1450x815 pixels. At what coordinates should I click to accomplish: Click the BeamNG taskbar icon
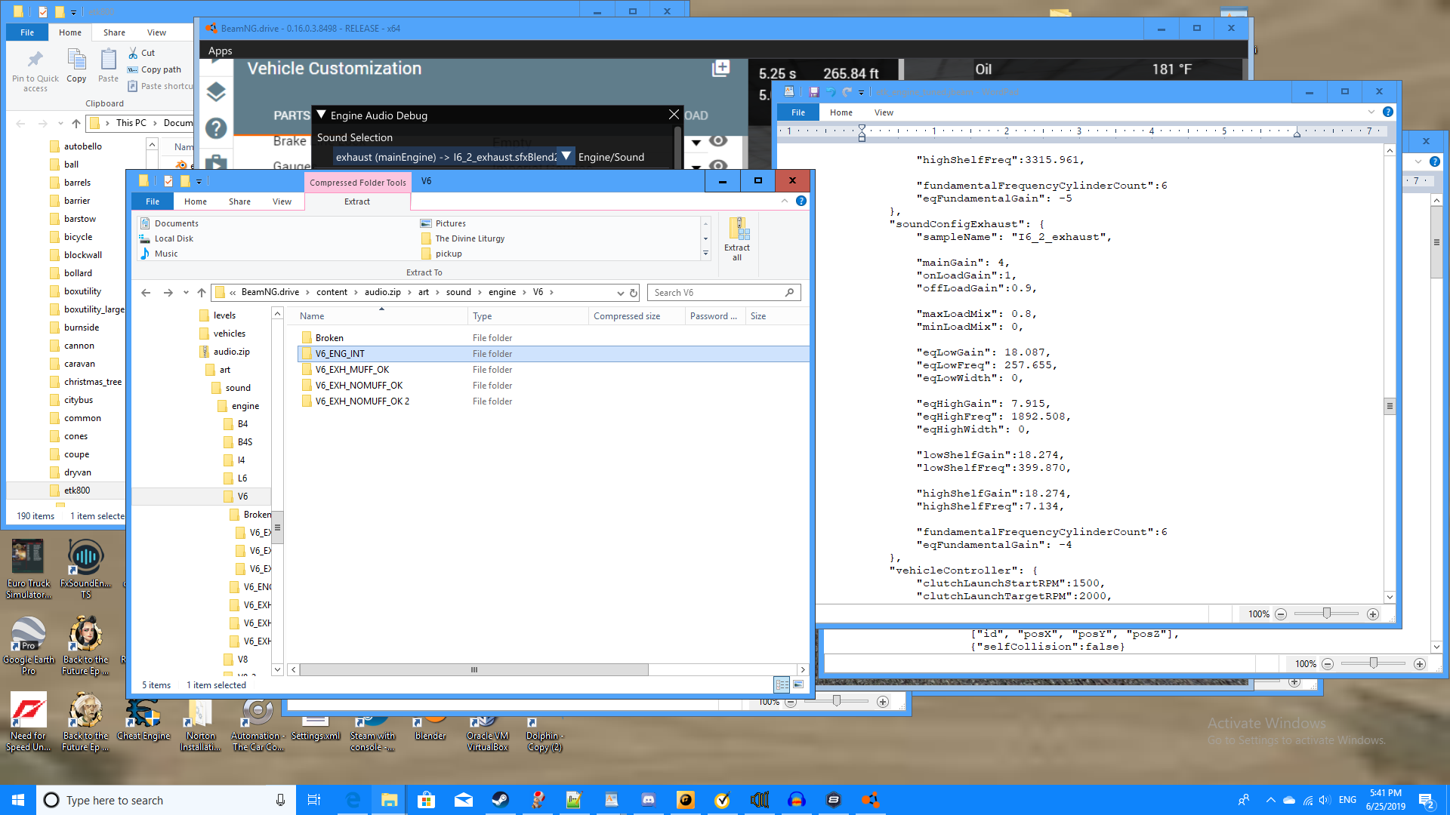pos(870,800)
